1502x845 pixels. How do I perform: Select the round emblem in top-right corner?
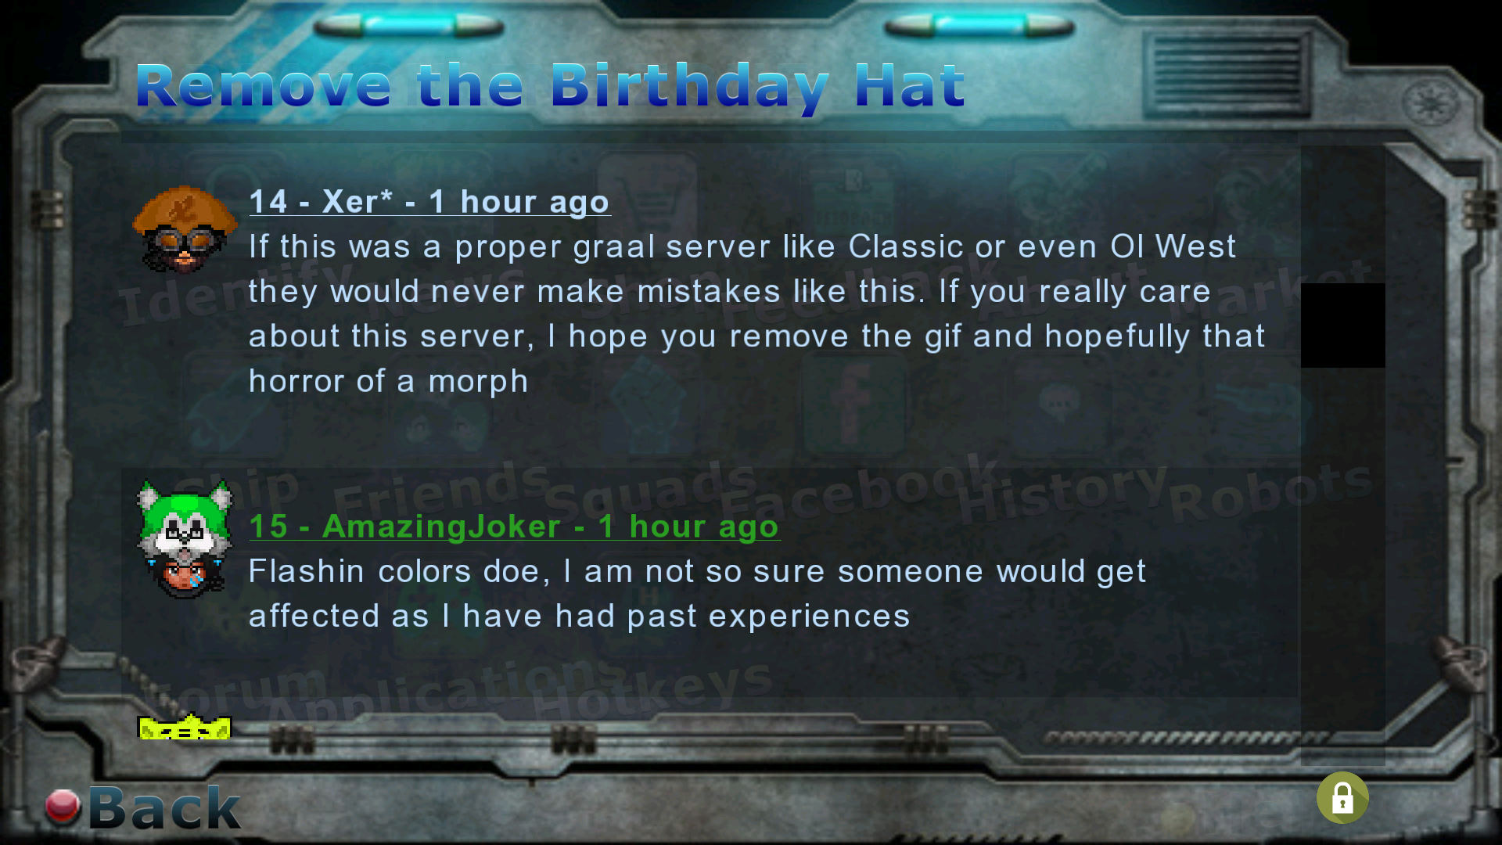click(1431, 103)
